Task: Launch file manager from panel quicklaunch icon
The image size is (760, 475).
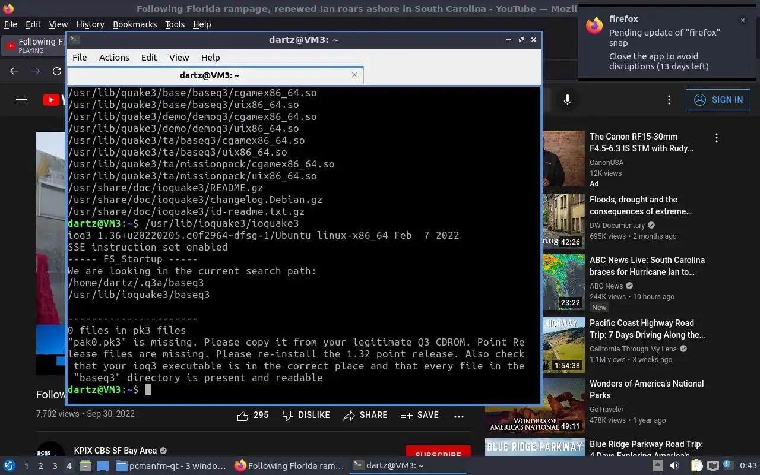Action: pos(85,466)
